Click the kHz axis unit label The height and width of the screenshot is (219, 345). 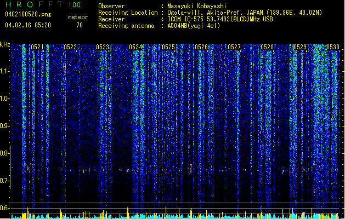pyautogui.click(x=5, y=44)
